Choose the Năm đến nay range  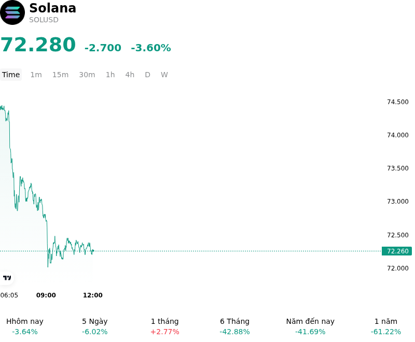pyautogui.click(x=310, y=326)
